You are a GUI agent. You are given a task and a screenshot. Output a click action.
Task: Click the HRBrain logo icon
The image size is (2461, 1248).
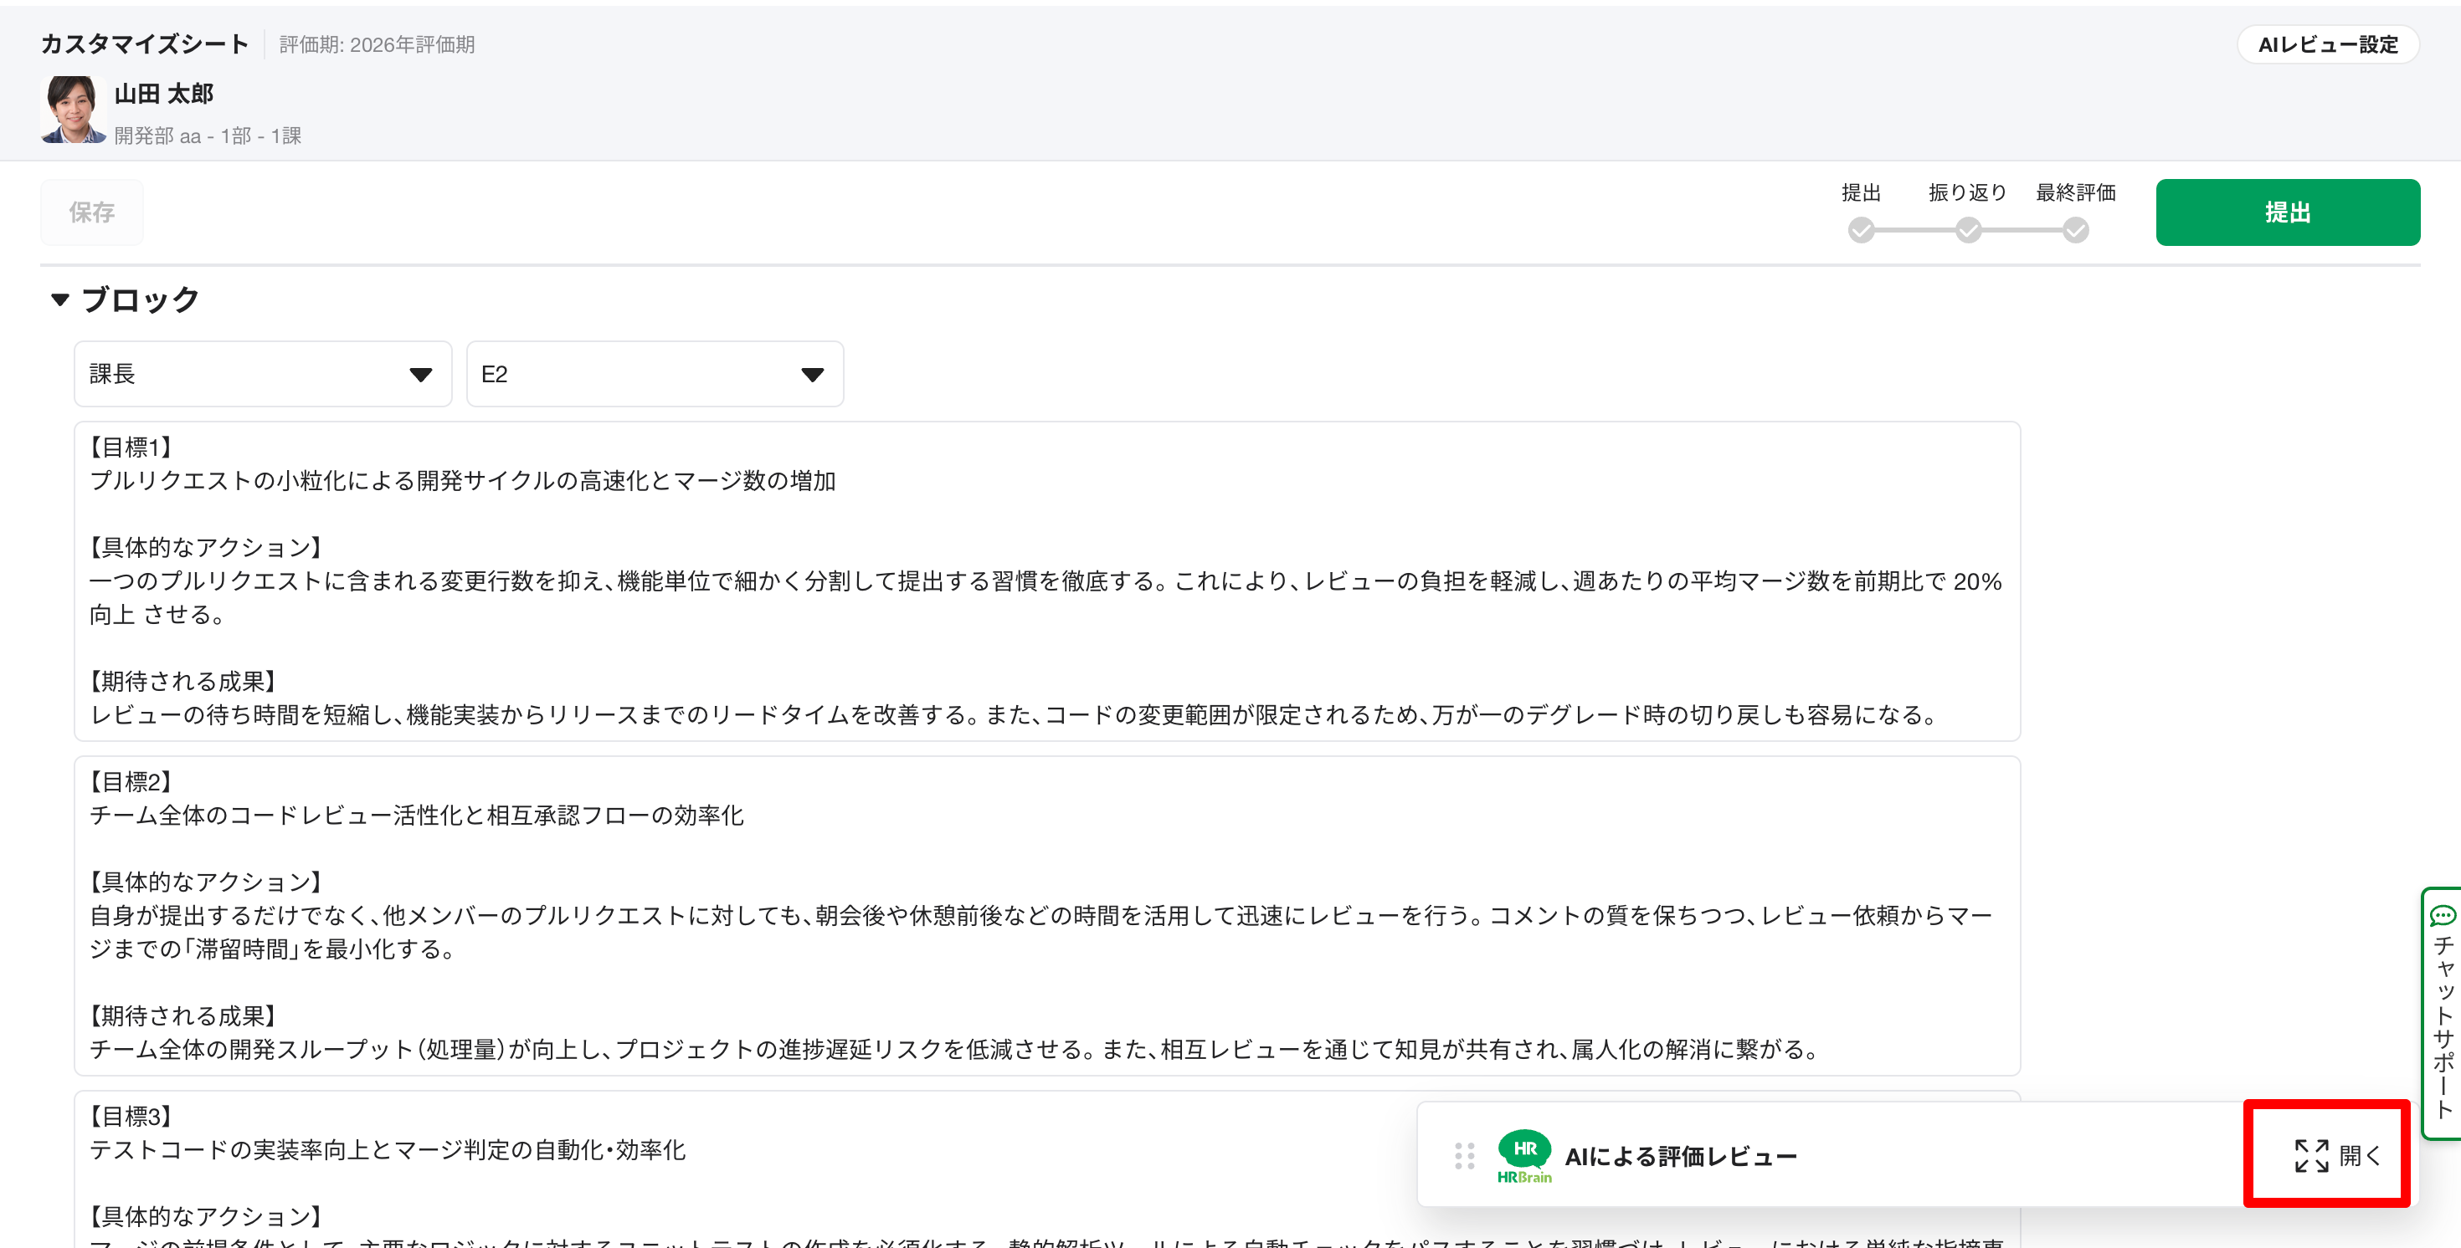point(1523,1155)
